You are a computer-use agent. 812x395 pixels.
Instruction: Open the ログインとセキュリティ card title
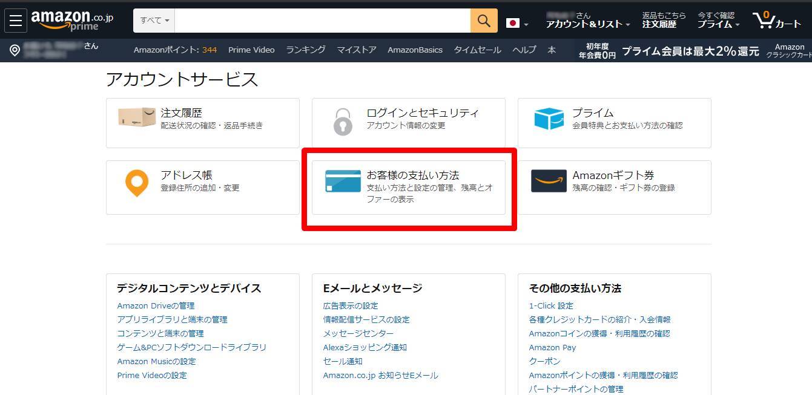coord(423,113)
